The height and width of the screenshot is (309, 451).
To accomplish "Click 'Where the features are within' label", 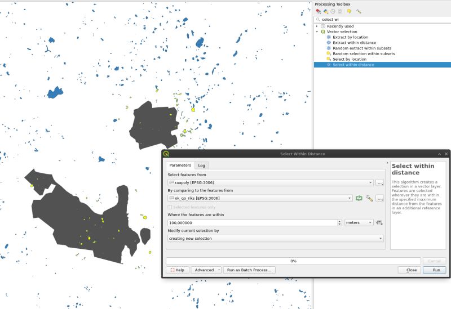I will 196,214.
